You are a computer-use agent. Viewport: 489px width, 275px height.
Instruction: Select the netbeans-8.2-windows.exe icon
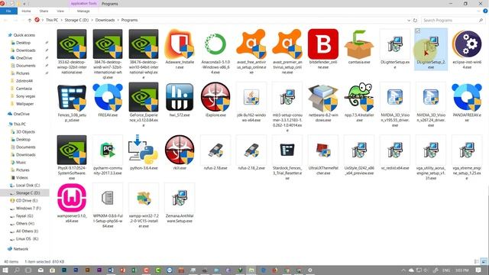(323, 97)
